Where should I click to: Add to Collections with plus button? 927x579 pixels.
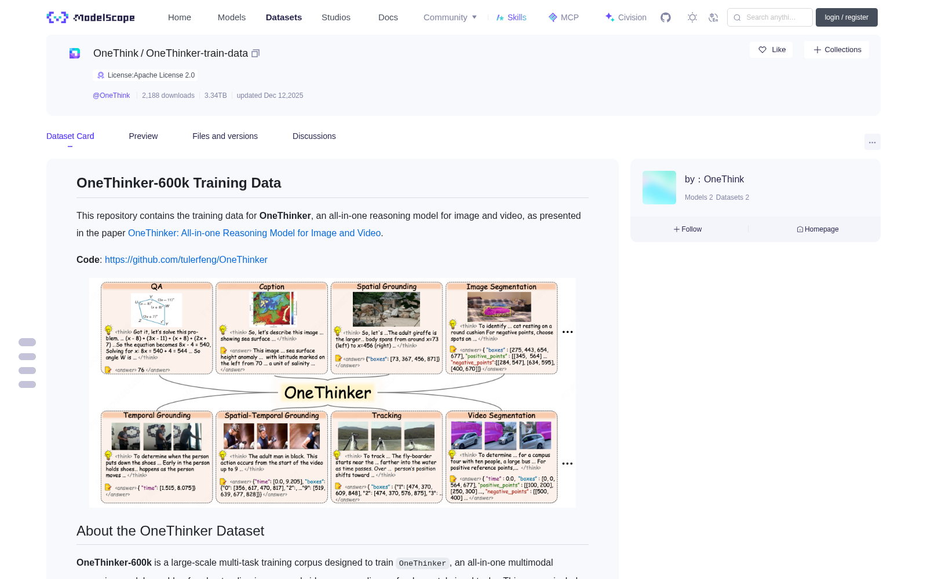pos(837,50)
